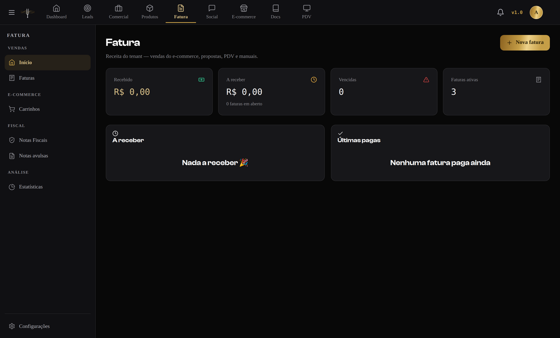Open Carrinhos sidebar link
Viewport: 560px width, 338px height.
[48, 109]
